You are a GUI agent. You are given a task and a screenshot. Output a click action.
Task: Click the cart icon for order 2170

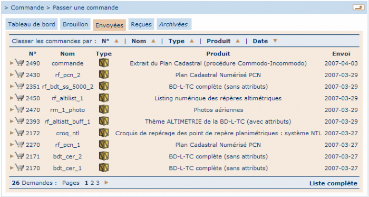pos(20,167)
